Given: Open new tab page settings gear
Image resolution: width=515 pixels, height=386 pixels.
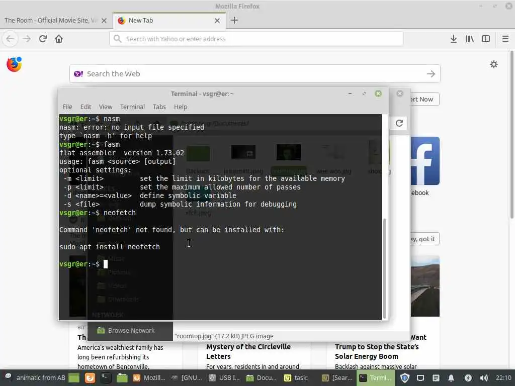Looking at the screenshot, I should click(494, 64).
